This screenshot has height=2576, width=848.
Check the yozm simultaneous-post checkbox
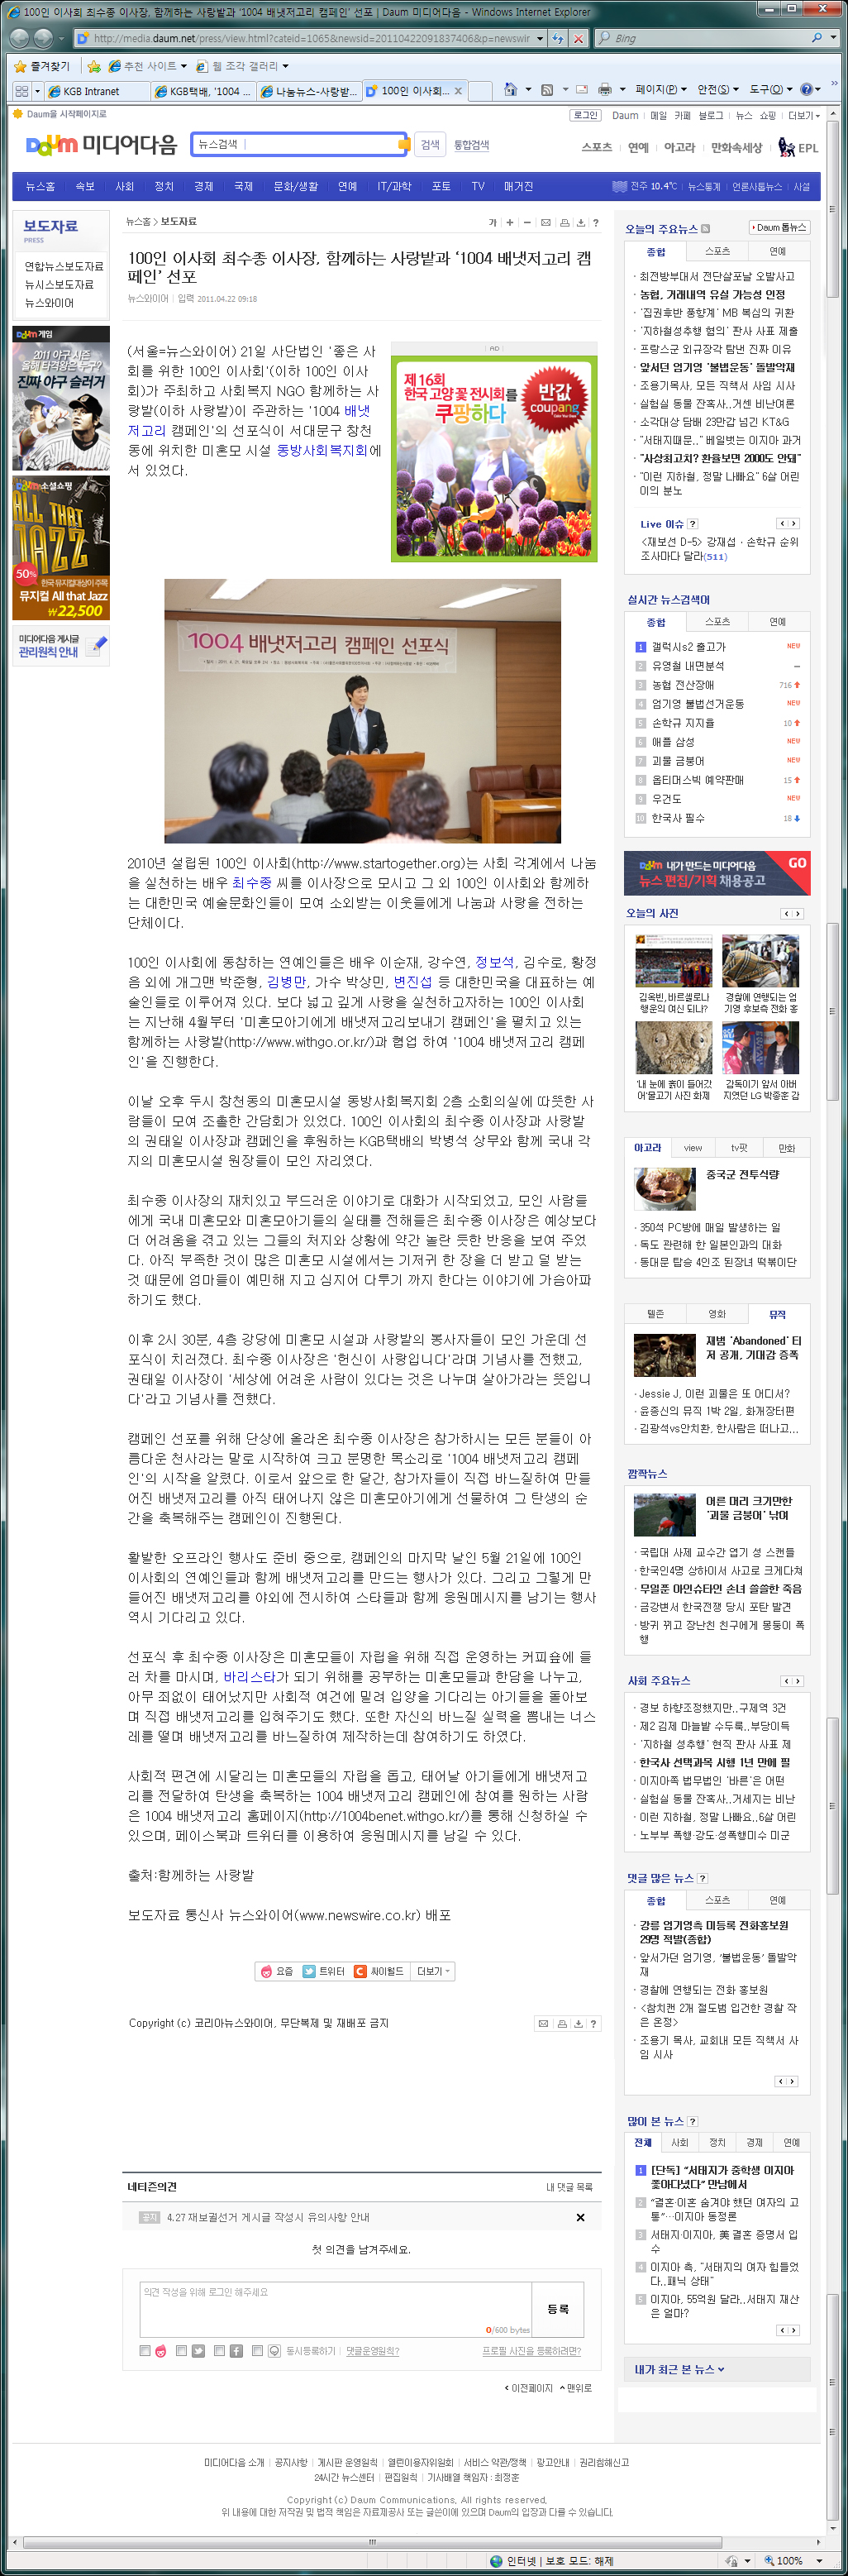(x=145, y=2351)
